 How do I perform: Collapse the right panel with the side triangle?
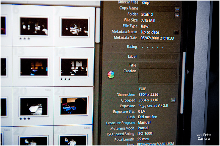click(x=188, y=72)
